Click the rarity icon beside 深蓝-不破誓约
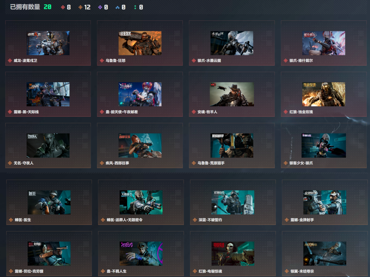Viewport: 370px width, 277px height. 195,220
